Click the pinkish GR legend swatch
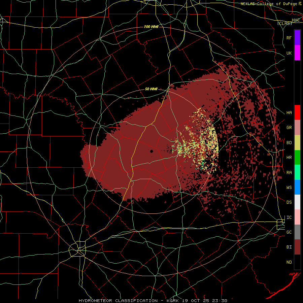 [297, 128]
